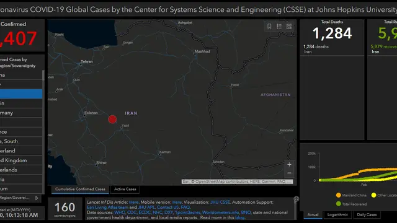Zoom out of the map with minus
The height and width of the screenshot is (223, 397).
tap(289, 173)
